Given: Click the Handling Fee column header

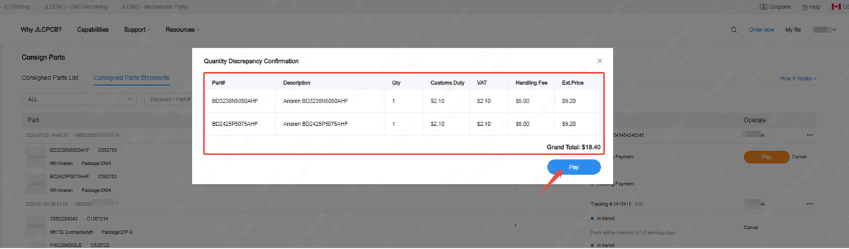Looking at the screenshot, I should 531,83.
